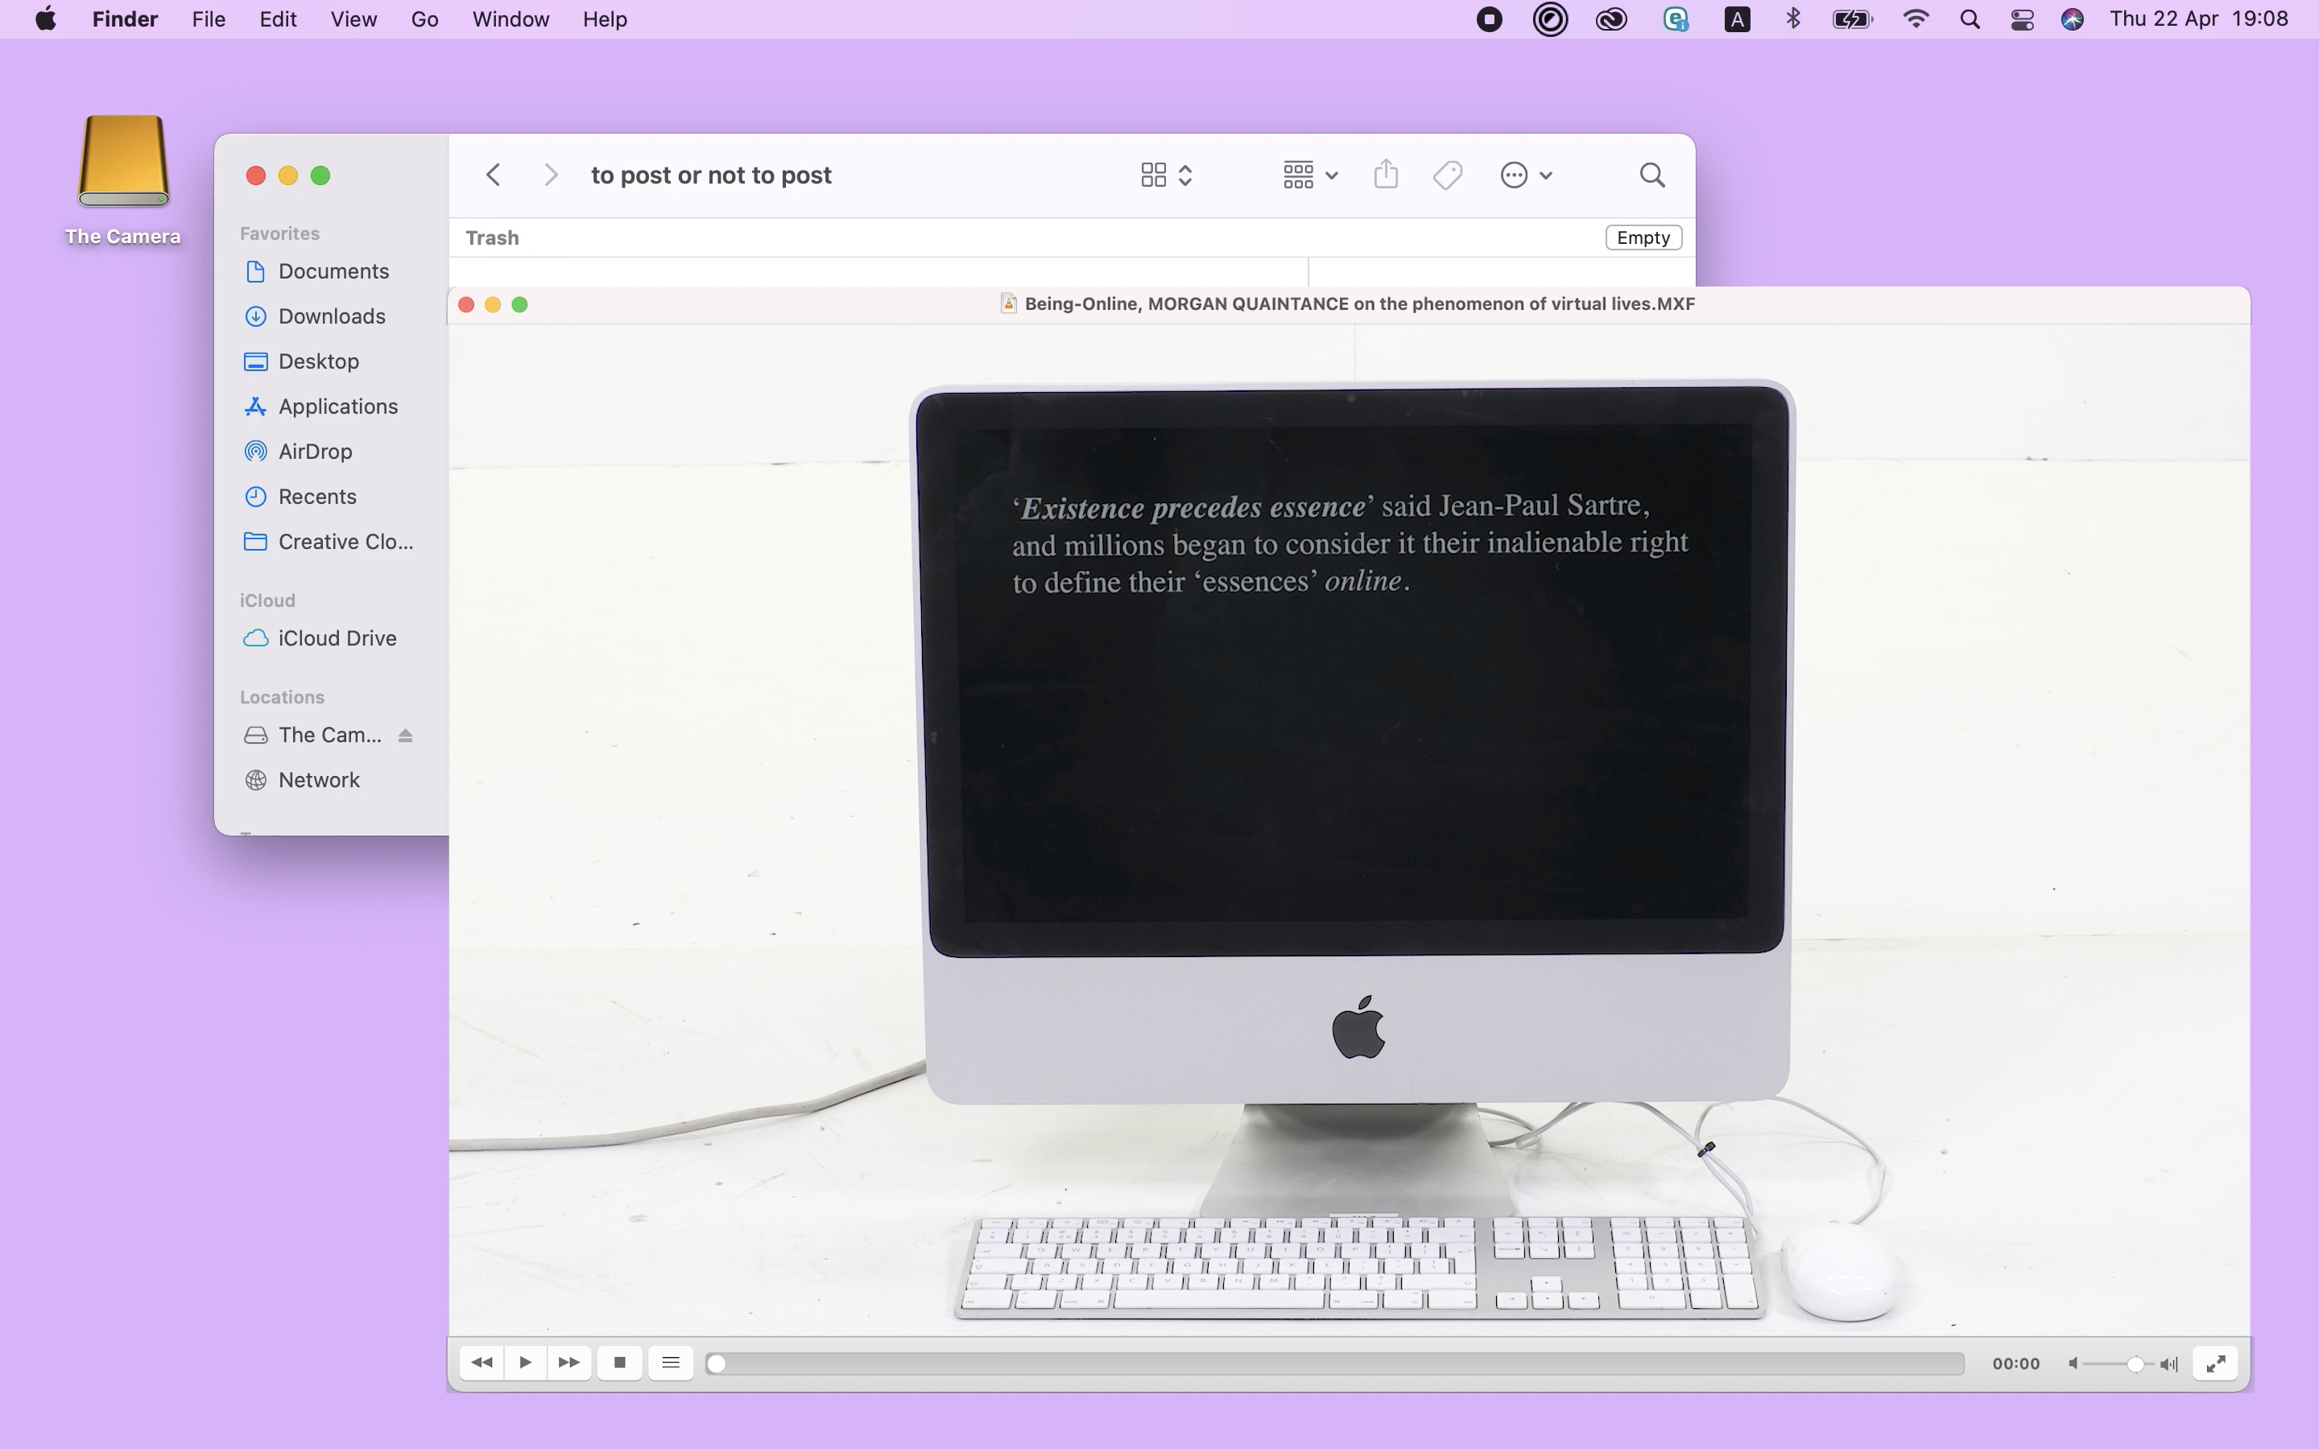Open the Edit menu

(x=278, y=19)
